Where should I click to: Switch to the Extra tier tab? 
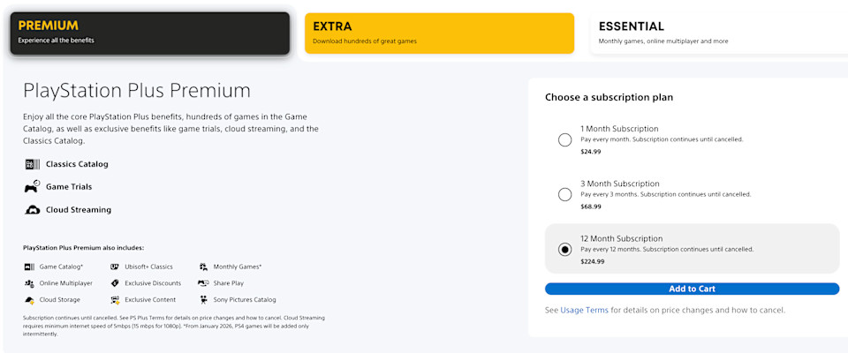pos(439,33)
